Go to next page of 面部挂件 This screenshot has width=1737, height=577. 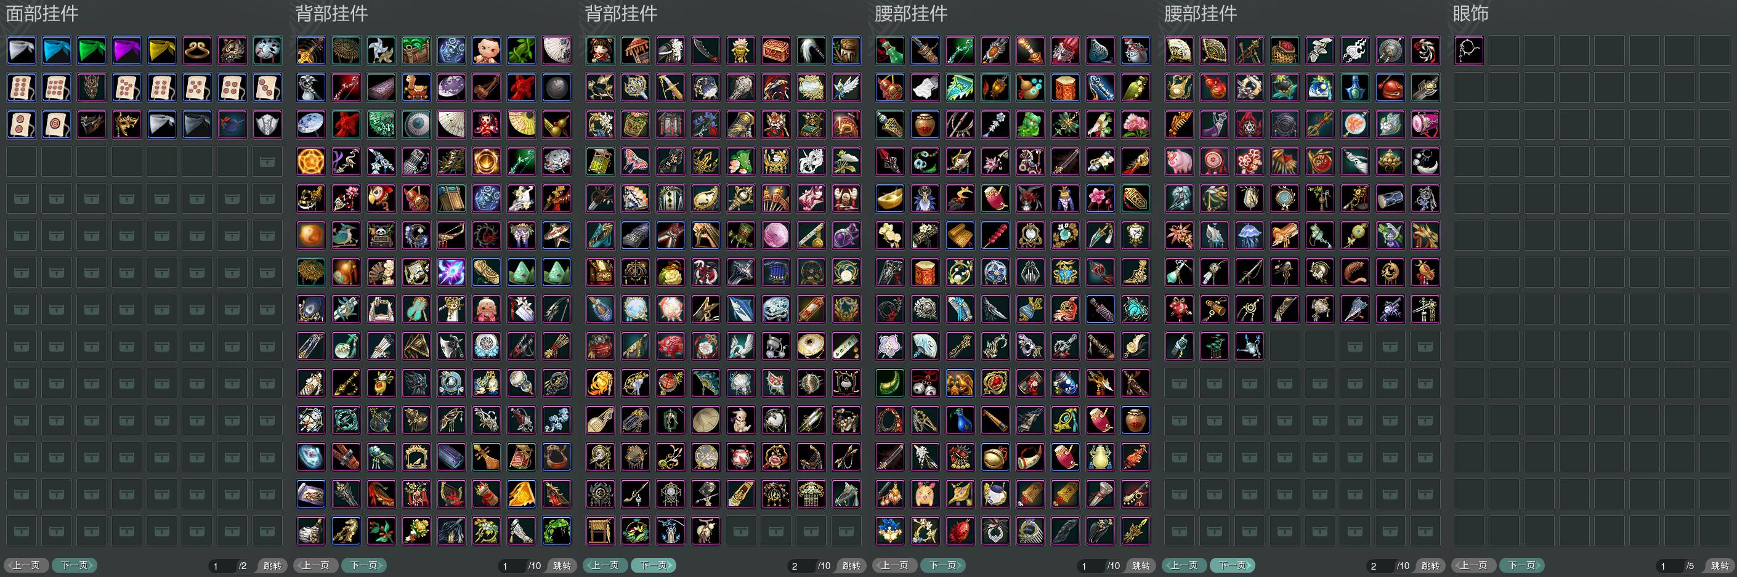[x=74, y=565]
